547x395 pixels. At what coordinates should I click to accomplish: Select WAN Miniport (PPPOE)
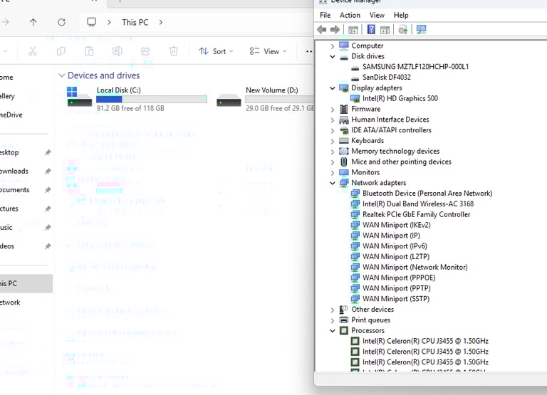[x=399, y=278]
